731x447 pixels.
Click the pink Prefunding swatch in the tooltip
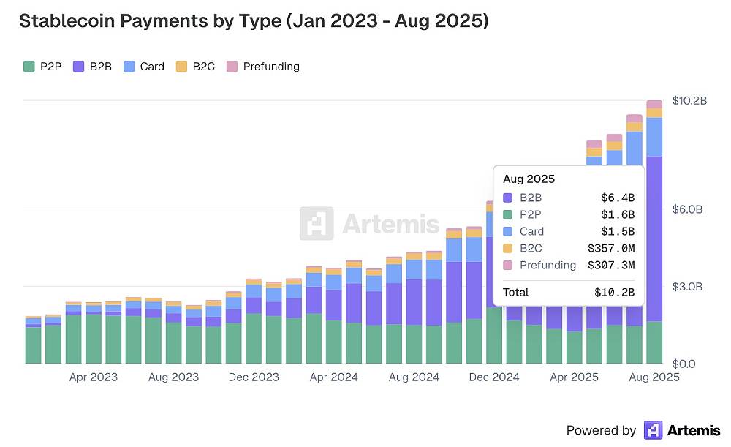(509, 265)
